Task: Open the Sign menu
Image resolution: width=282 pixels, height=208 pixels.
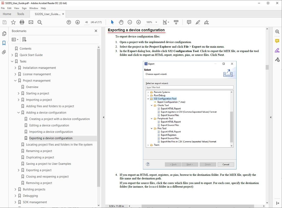Action: point(24,8)
